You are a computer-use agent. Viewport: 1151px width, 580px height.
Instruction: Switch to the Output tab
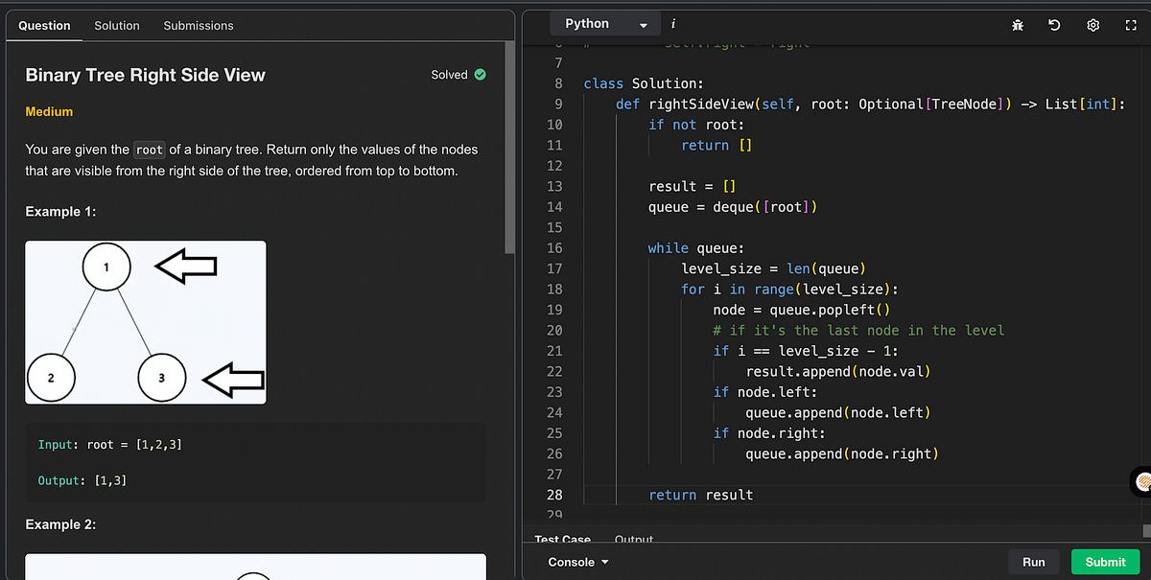pyautogui.click(x=633, y=540)
